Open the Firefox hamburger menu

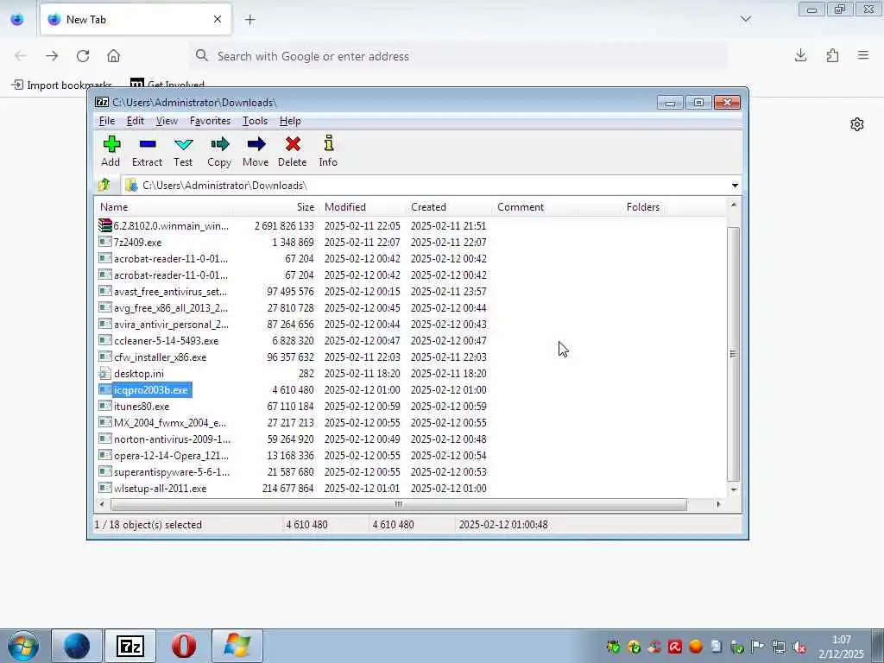[863, 55]
